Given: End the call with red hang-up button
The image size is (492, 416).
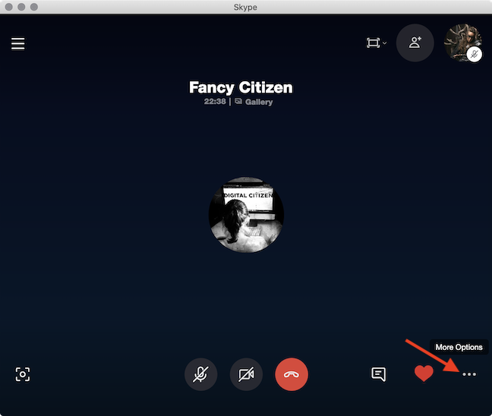Looking at the screenshot, I should tap(292, 374).
